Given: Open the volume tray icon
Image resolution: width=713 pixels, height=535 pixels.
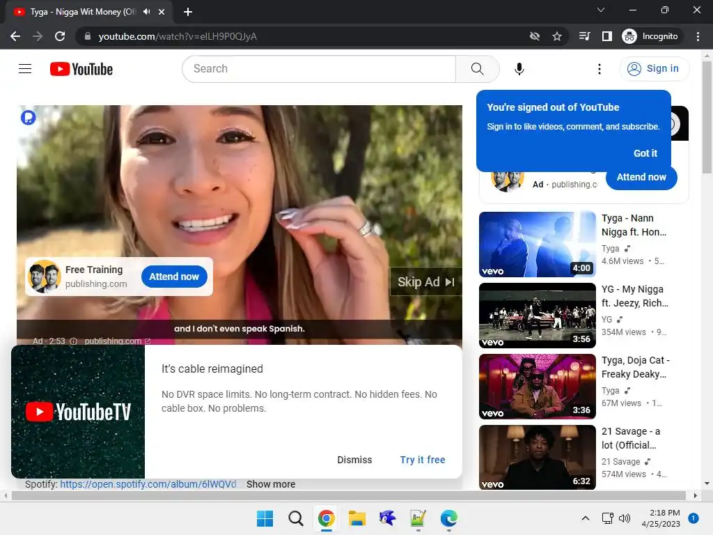Looking at the screenshot, I should pyautogui.click(x=625, y=518).
